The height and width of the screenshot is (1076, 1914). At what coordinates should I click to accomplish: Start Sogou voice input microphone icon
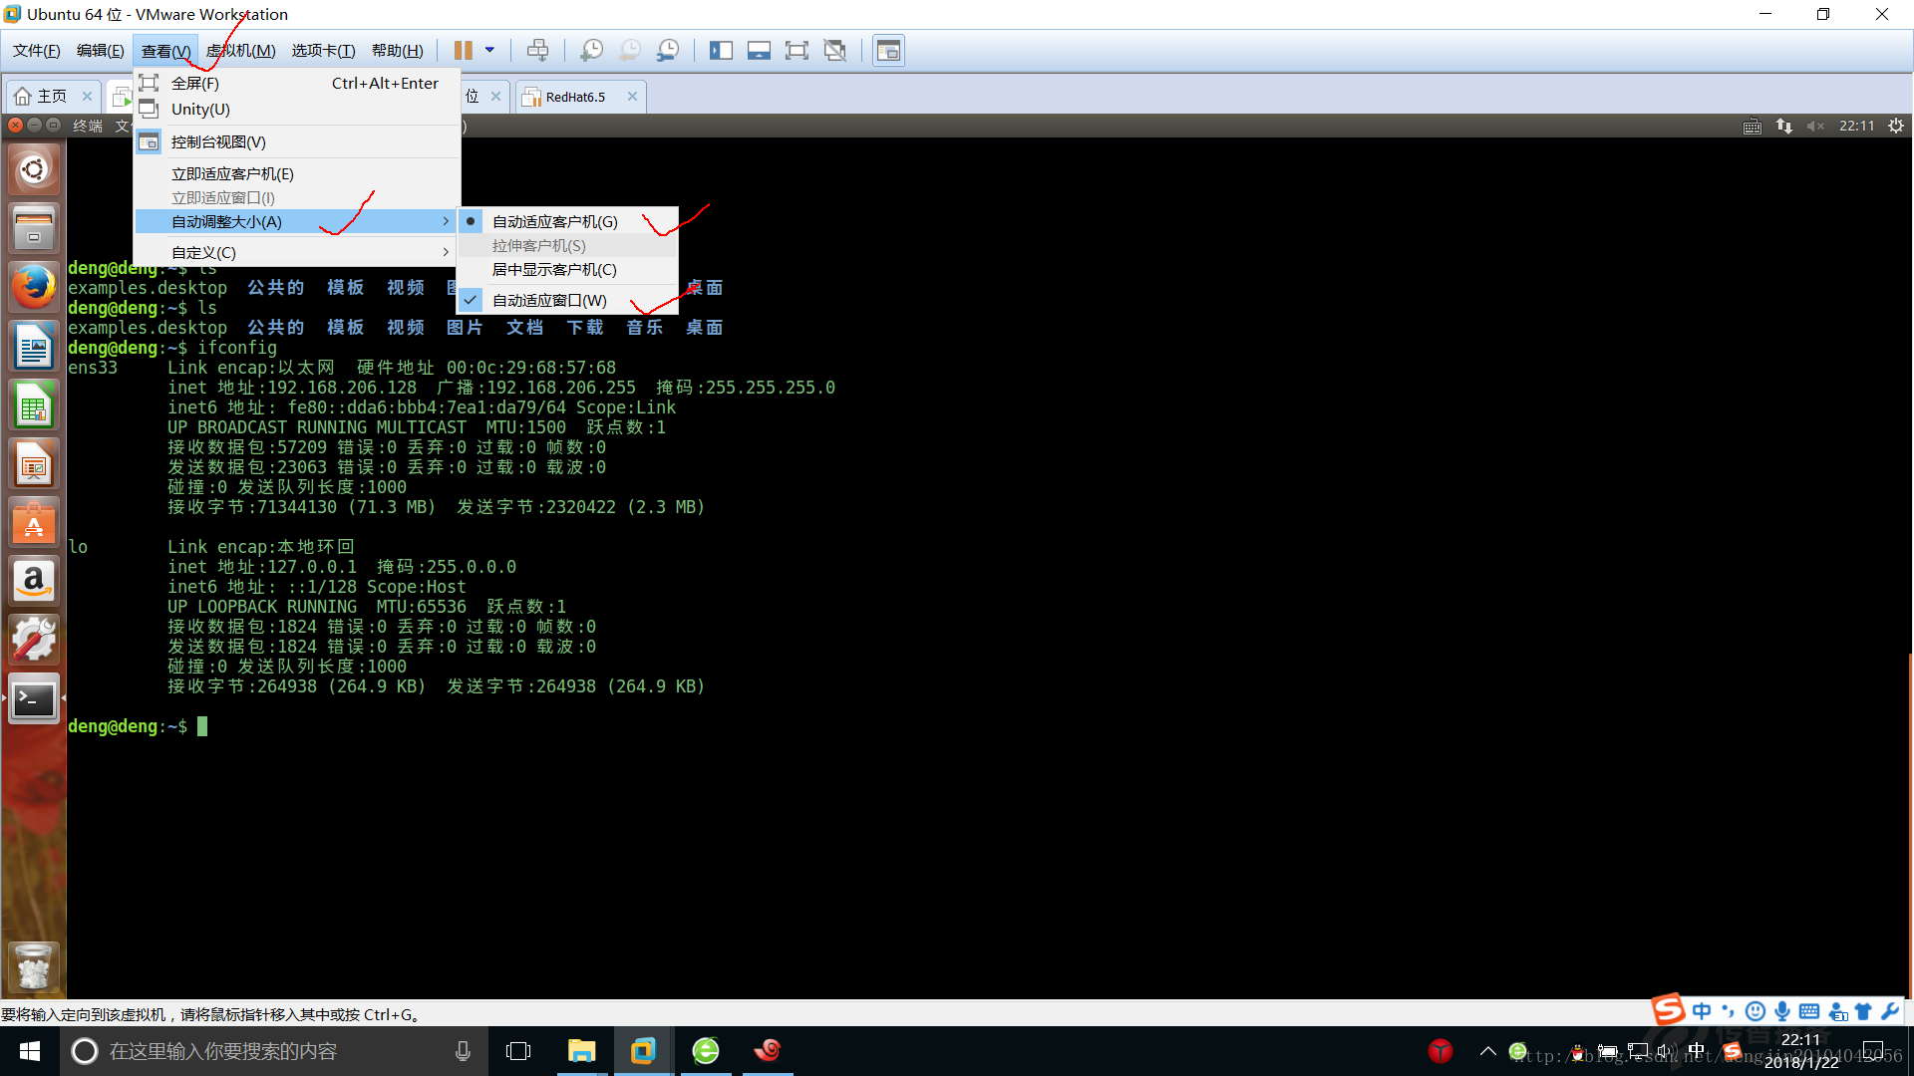pyautogui.click(x=1781, y=1010)
